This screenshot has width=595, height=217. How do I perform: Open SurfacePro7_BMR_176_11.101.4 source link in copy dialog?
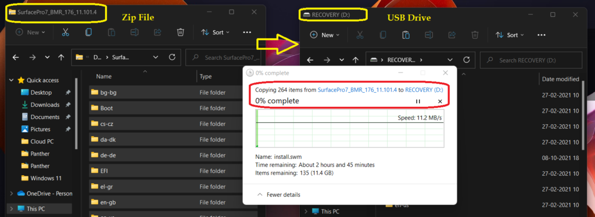(357, 90)
